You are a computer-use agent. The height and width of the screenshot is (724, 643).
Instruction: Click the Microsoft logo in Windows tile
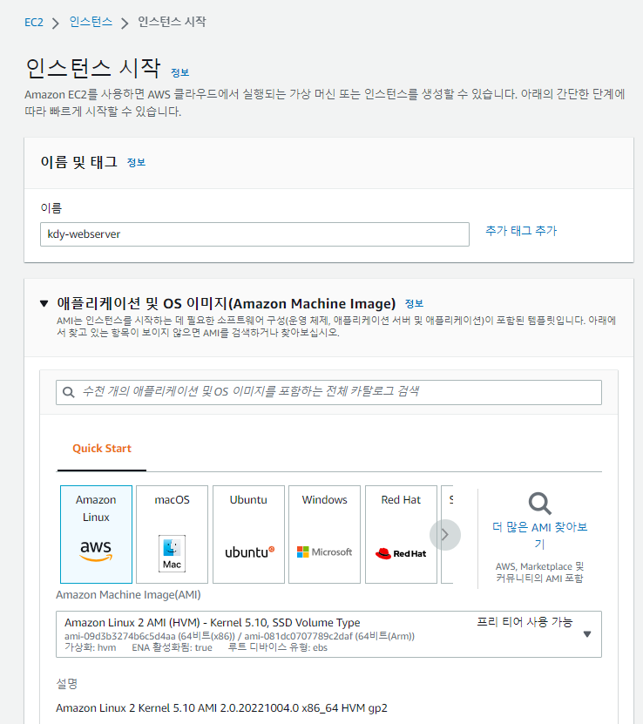[x=324, y=551]
